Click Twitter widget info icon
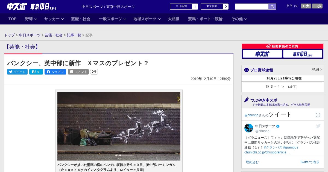 point(318,115)
